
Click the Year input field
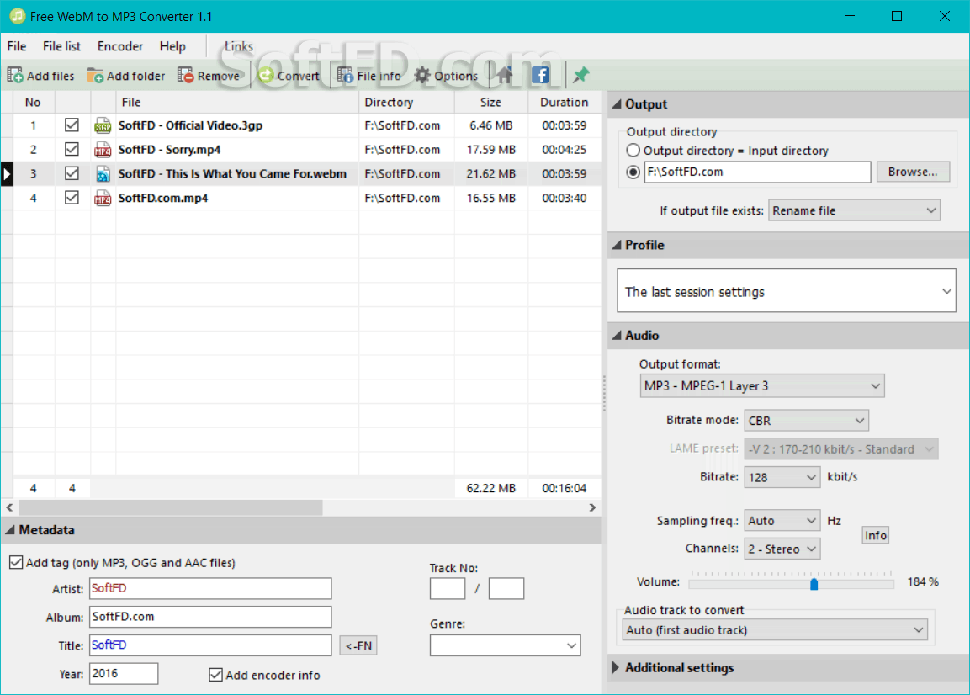click(x=124, y=674)
